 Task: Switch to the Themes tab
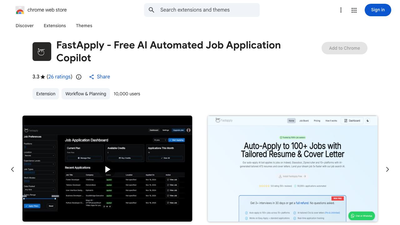(x=84, y=26)
